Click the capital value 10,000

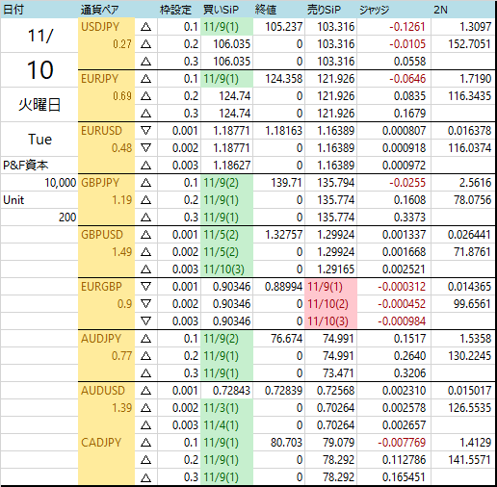click(39, 183)
